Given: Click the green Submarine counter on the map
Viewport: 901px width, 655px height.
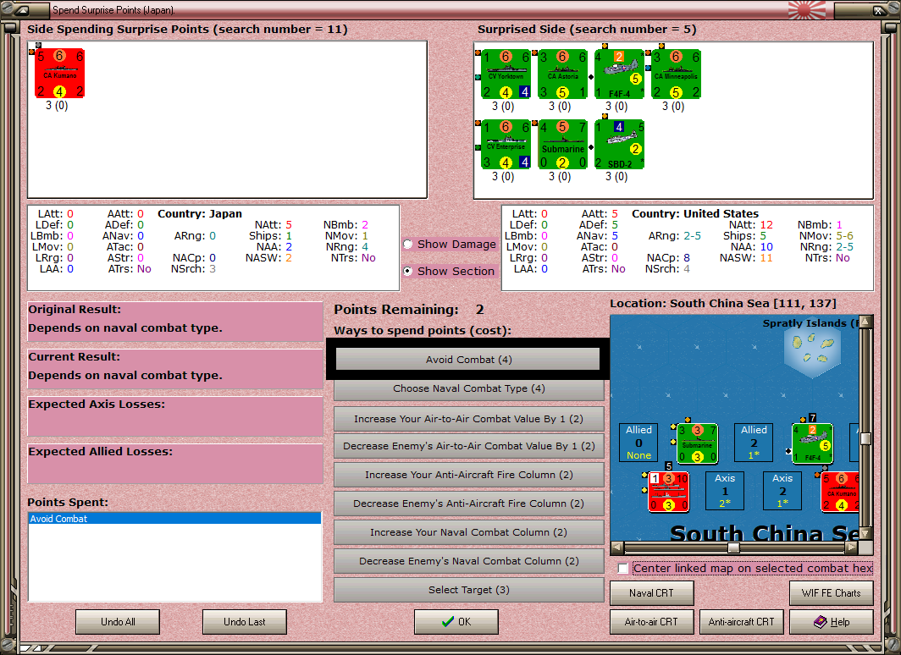Looking at the screenshot, I should (698, 443).
